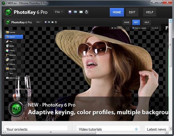Screen dimensions: 174x136
Task: Minimize the PhotoKey window
Action: click(154, 2)
